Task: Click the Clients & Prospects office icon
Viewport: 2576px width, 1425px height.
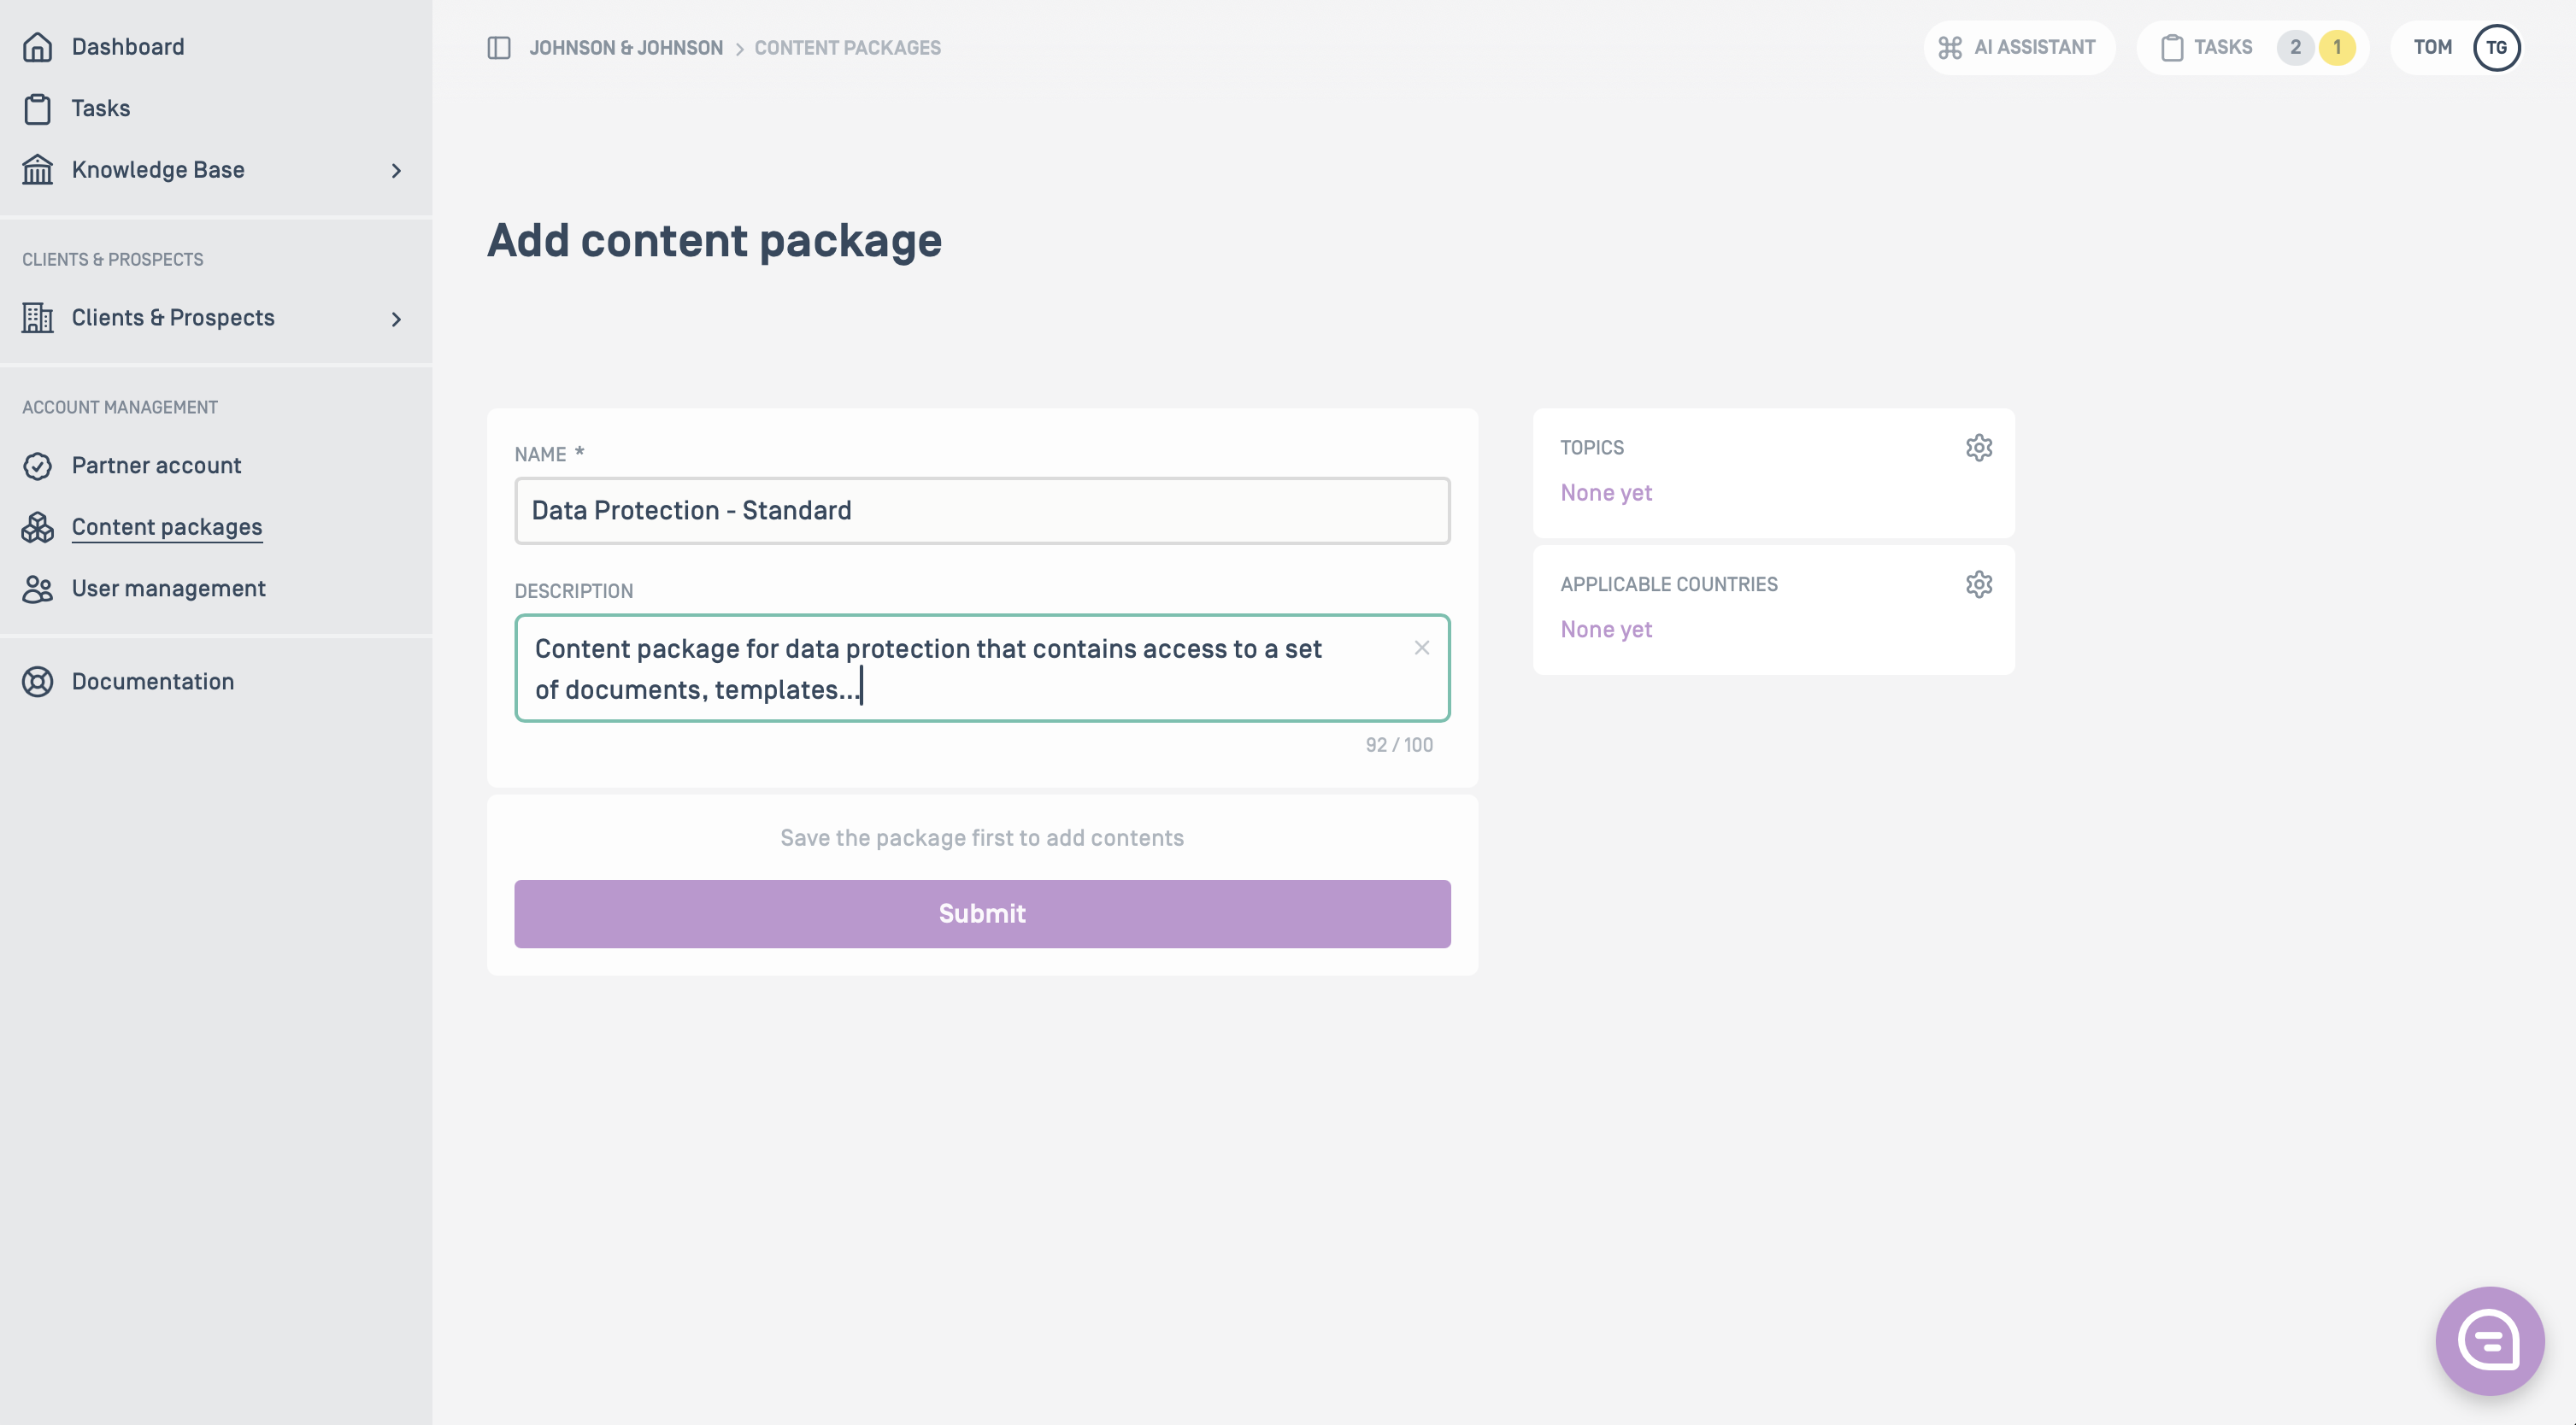Action: [x=37, y=318]
